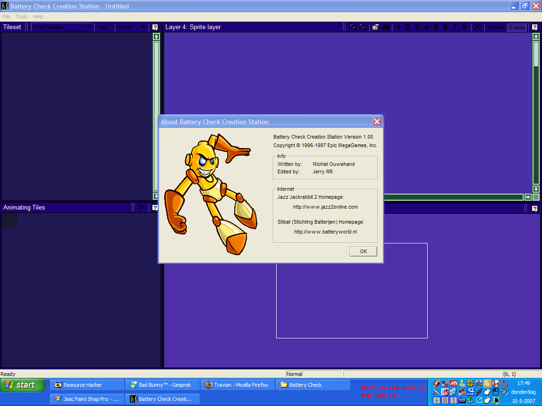Viewport: 542px width, 406px height.
Task: Click the gray down-arrow tray icon
Action: [437, 400]
